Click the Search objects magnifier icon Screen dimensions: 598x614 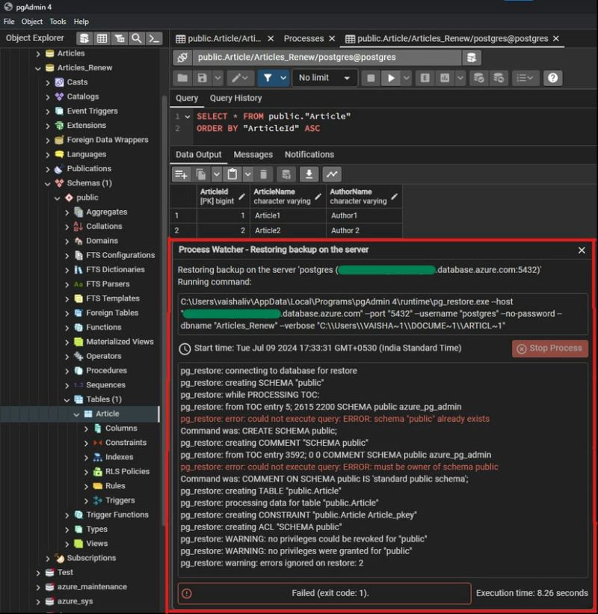click(137, 38)
